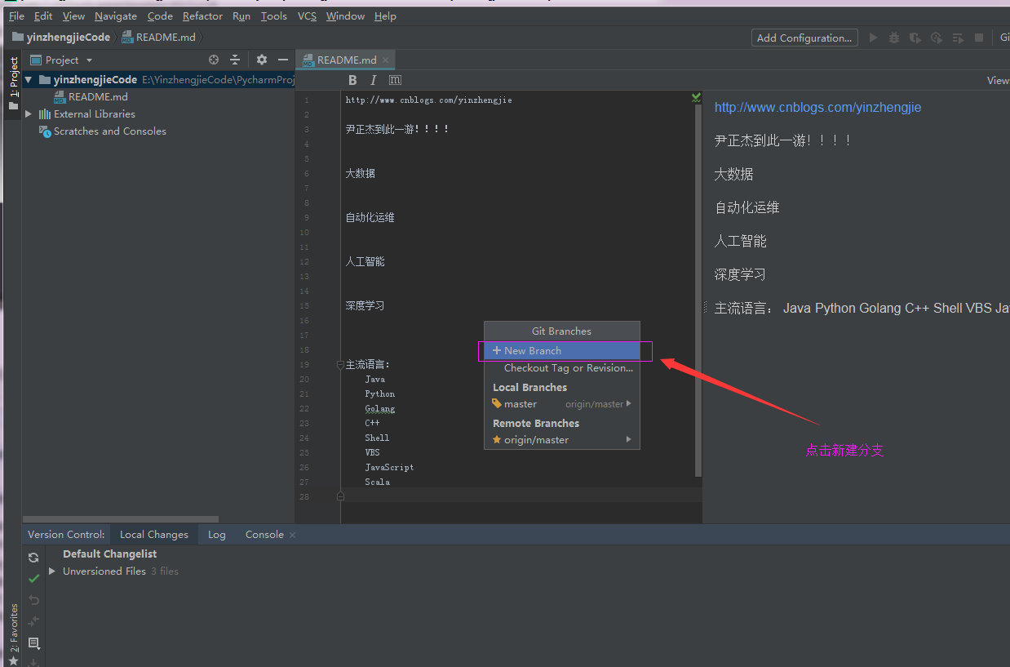Expand External Libraries node
This screenshot has width=1010, height=667.
tap(29, 114)
